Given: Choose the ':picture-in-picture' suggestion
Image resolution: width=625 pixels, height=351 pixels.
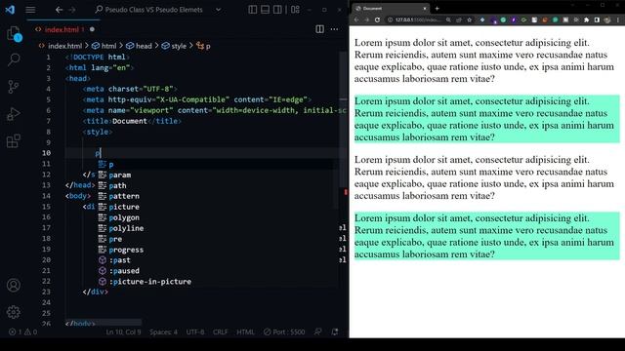Looking at the screenshot, I should tap(217, 282).
